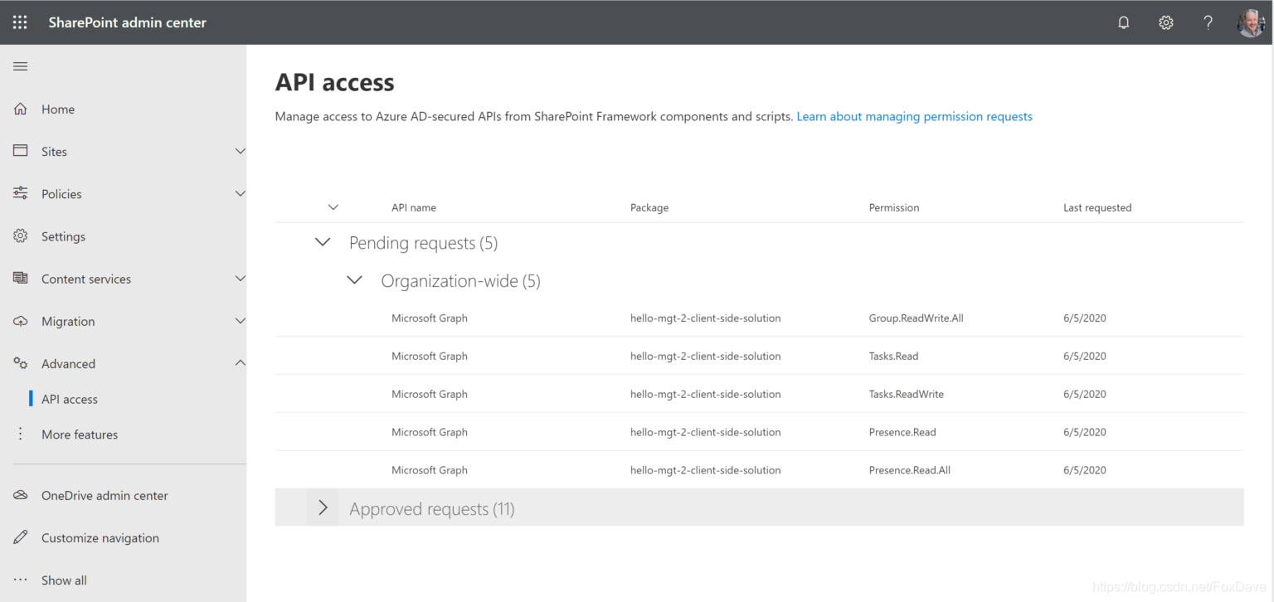Select the Presence.Read request row

pyautogui.click(x=759, y=432)
